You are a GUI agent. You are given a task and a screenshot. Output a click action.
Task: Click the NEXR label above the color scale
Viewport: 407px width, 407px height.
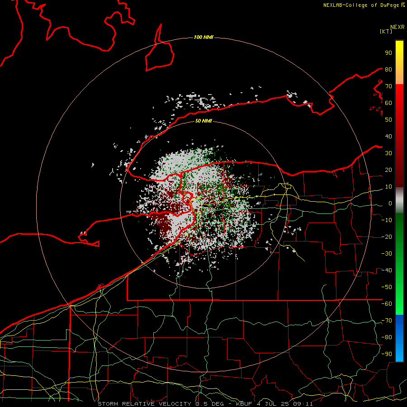pyautogui.click(x=398, y=27)
